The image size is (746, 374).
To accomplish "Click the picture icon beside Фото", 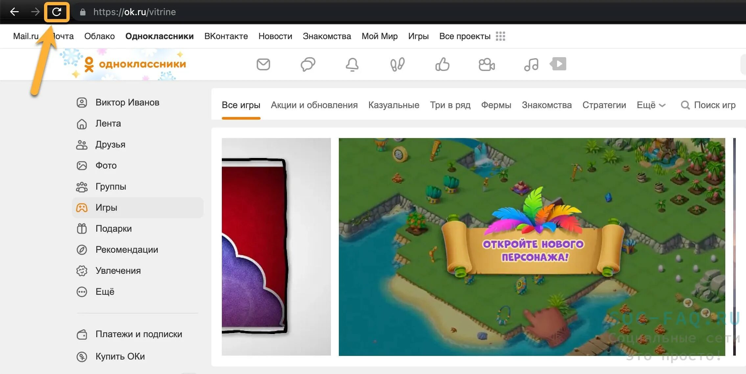I will click(82, 166).
